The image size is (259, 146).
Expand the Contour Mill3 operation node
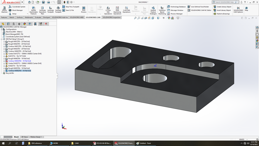[x=4, y=61]
